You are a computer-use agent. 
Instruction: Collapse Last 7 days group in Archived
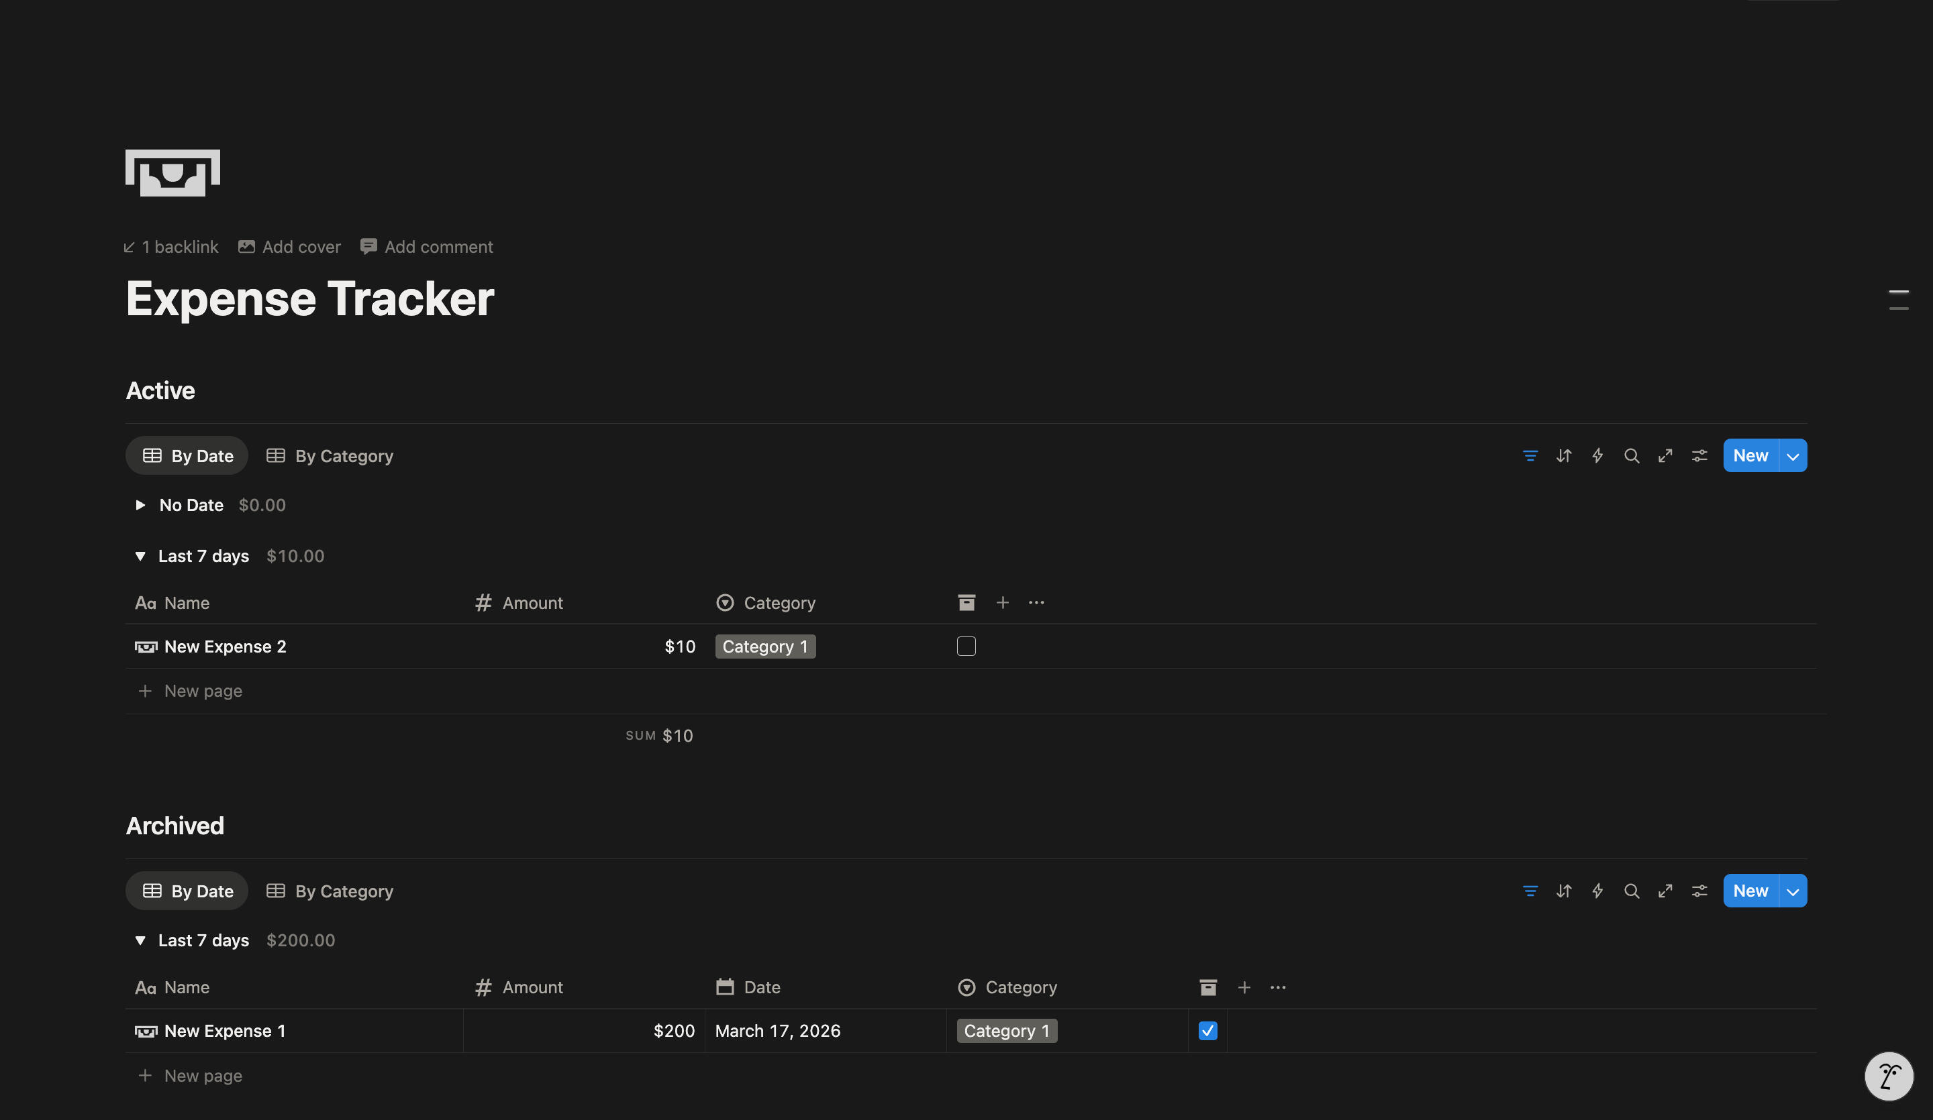click(140, 941)
